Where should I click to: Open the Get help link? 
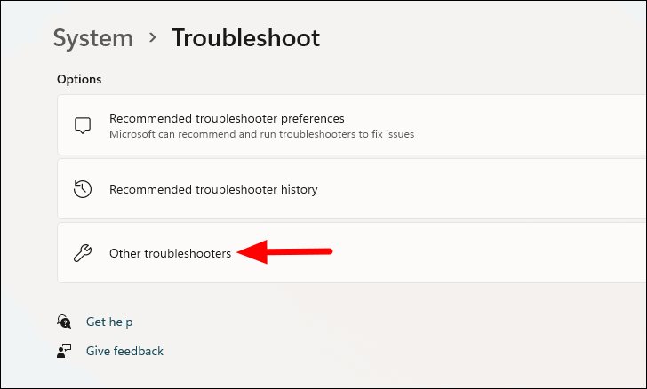click(x=109, y=322)
